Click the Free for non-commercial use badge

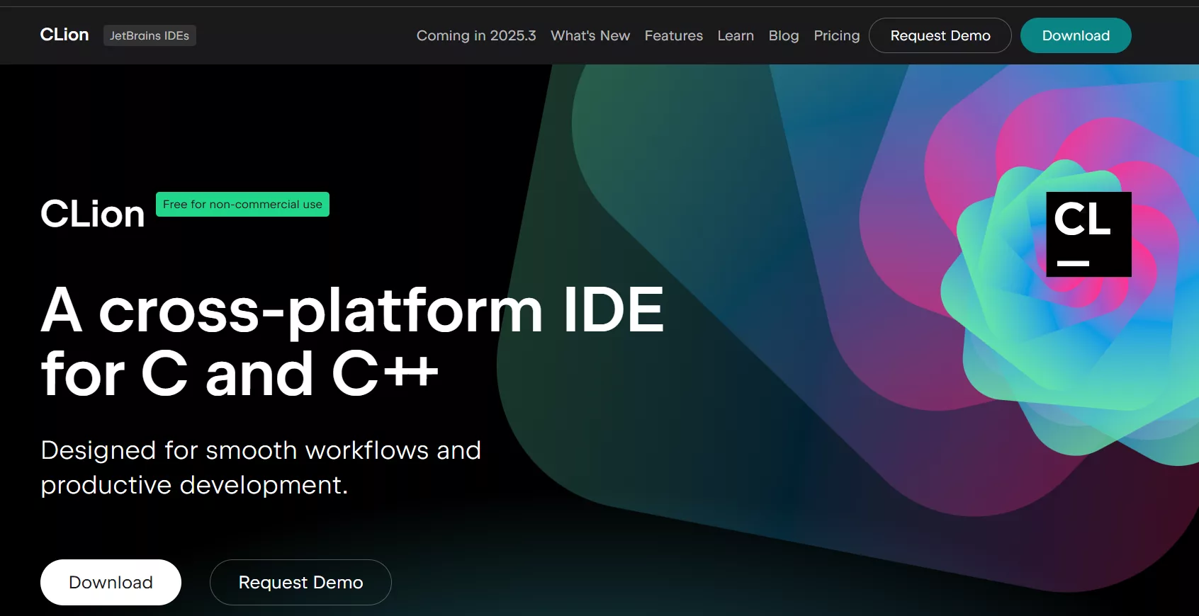point(242,205)
